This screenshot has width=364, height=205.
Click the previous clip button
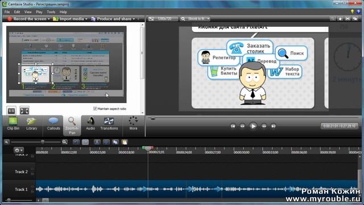point(233,126)
